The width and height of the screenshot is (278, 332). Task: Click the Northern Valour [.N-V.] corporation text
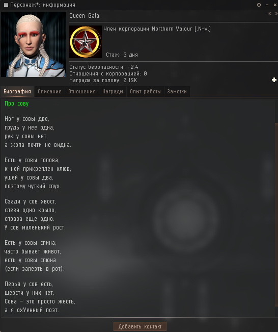[x=181, y=29]
